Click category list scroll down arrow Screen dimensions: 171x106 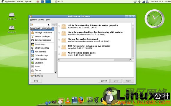55,73
